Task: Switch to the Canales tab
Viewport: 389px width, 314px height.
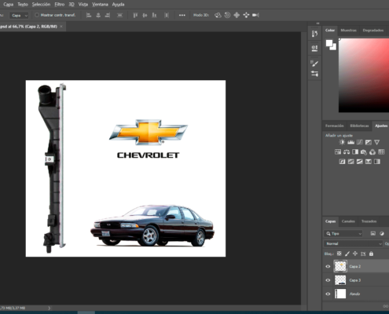Action: [348, 221]
